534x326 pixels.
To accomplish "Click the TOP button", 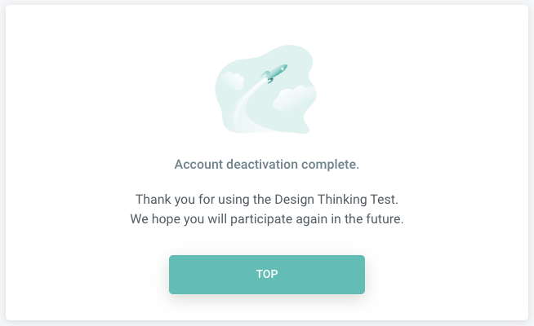I will coord(267,275).
